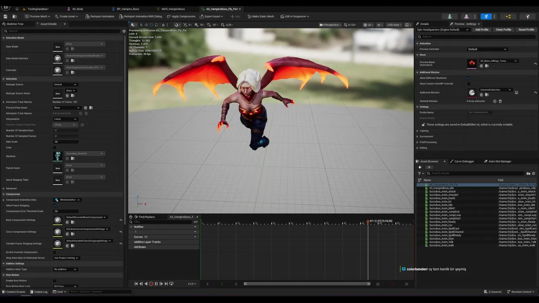The image size is (539, 303).
Task: Click Reimport Animation in the toolbar
Action: (100, 16)
